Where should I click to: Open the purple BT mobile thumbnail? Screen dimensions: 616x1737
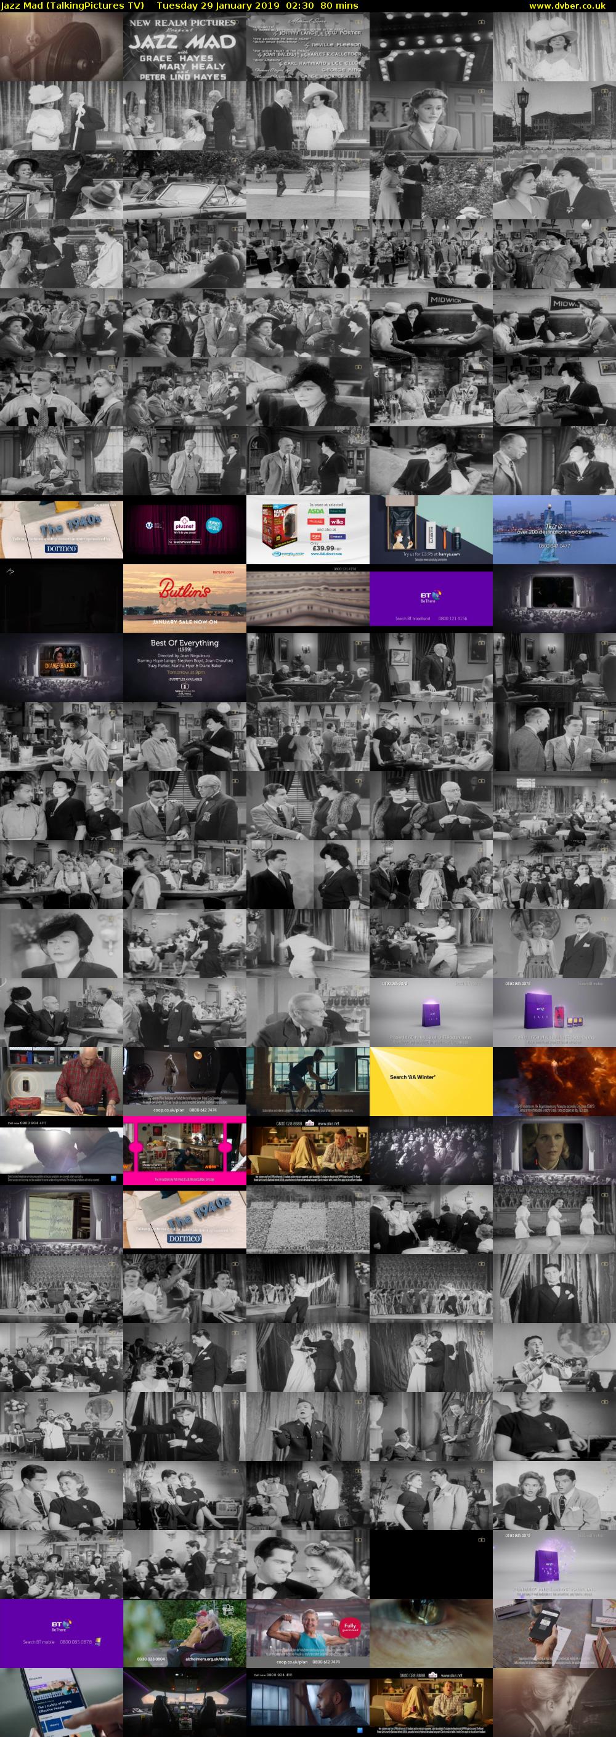(62, 1632)
